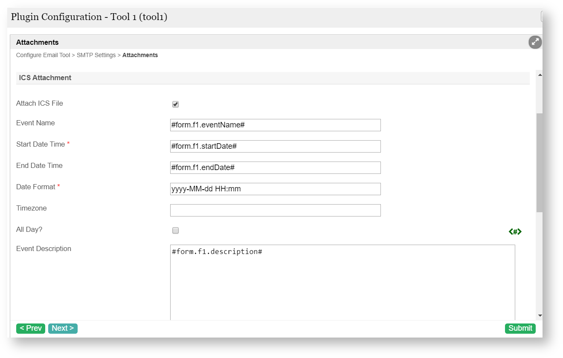Click the Event Name input field
The image size is (563, 358).
[275, 125]
